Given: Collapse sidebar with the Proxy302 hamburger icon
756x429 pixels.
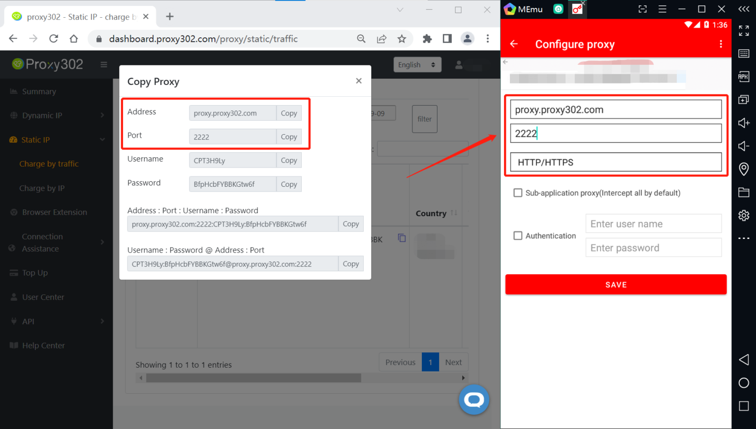Looking at the screenshot, I should (104, 64).
